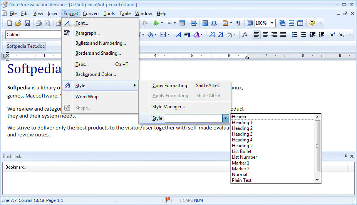Click the left indent marker on the ruler

coord(7,56)
